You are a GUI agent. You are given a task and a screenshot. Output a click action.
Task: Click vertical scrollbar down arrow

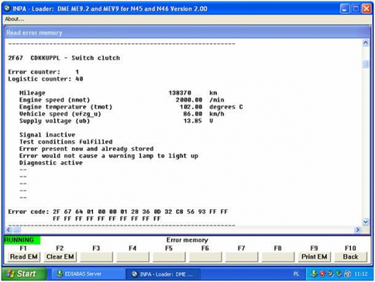pyautogui.click(x=365, y=222)
